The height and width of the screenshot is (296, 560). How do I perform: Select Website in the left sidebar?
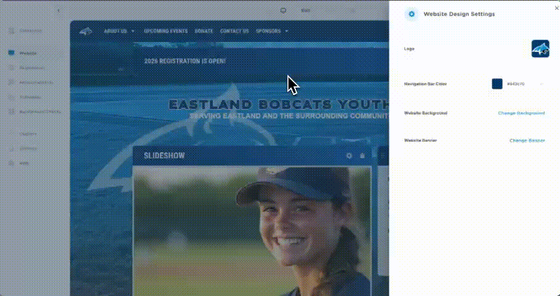(28, 53)
